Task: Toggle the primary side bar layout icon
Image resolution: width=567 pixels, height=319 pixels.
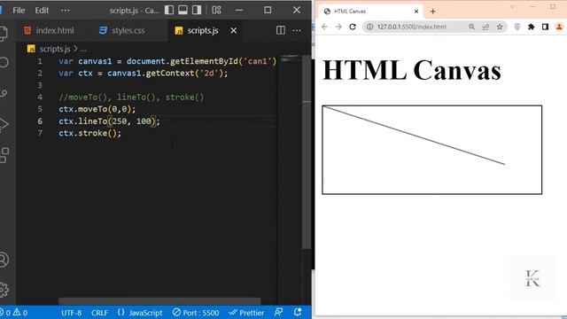Action: point(169,10)
